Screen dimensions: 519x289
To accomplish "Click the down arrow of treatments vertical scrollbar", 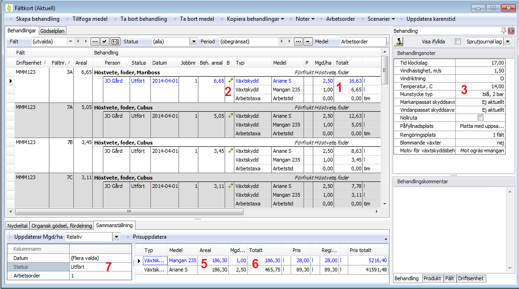I will tap(384, 204).
